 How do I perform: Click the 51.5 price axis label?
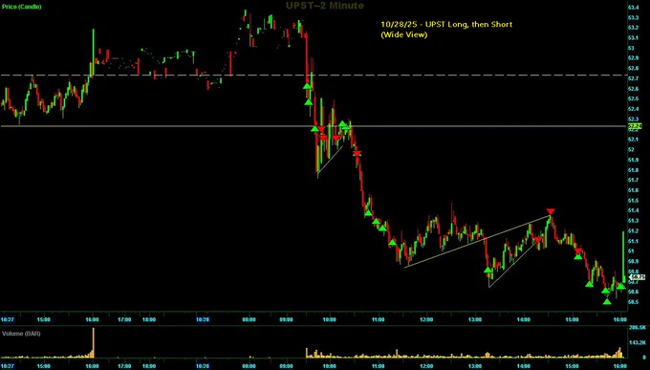633,201
